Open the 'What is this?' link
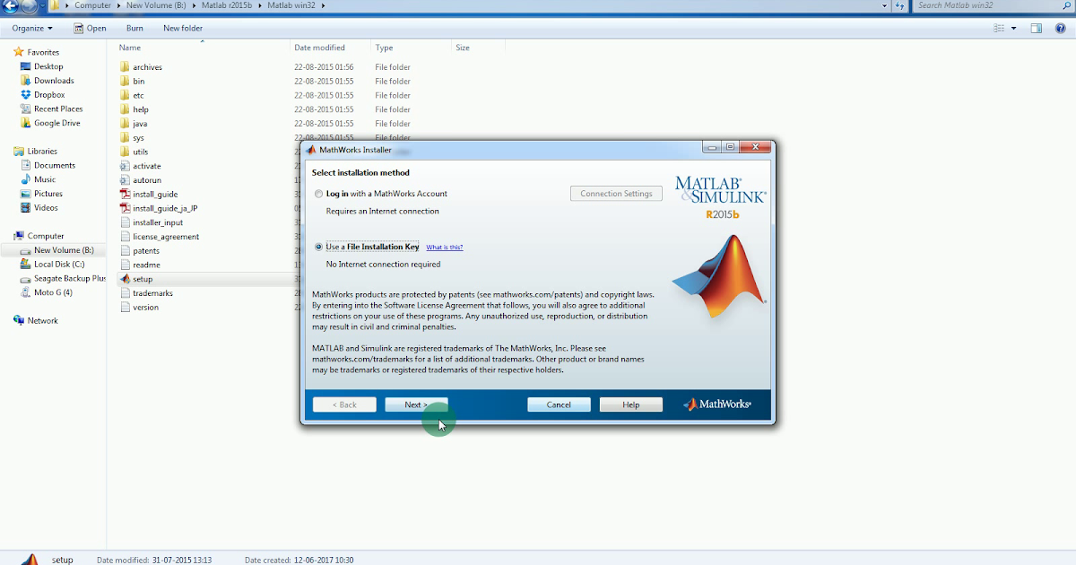The width and height of the screenshot is (1076, 565). [445, 248]
